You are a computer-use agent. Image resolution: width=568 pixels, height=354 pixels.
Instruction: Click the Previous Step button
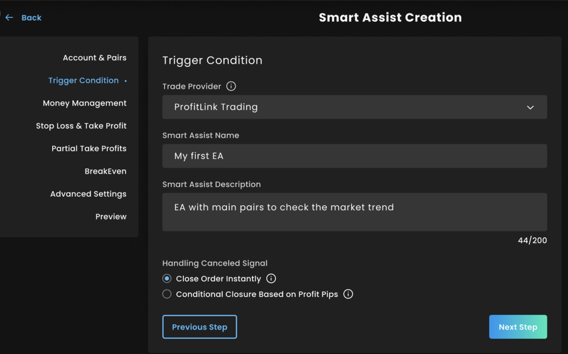(x=199, y=327)
